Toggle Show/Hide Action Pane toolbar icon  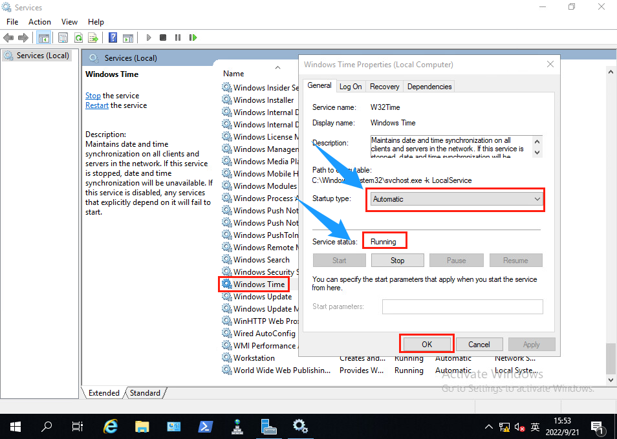(x=128, y=37)
